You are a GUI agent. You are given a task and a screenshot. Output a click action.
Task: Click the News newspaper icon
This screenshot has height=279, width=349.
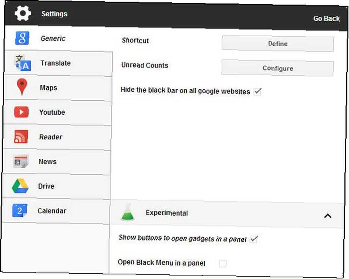(21, 161)
